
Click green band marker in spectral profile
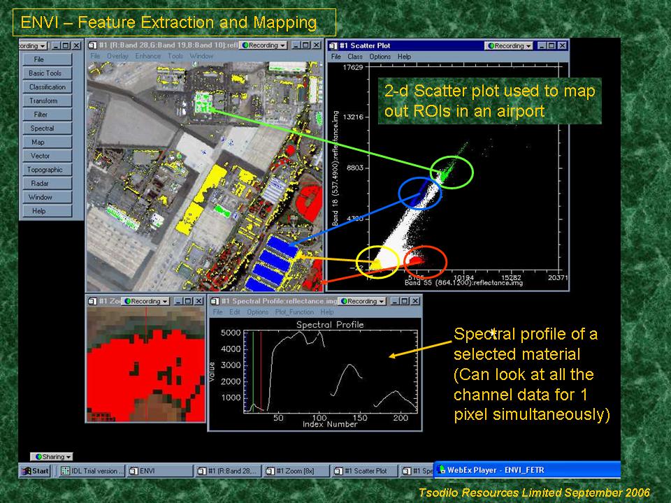(253, 372)
